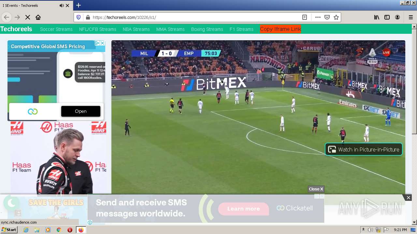The width and height of the screenshot is (417, 234).
Task: Stop loading the page
Action: tap(28, 17)
